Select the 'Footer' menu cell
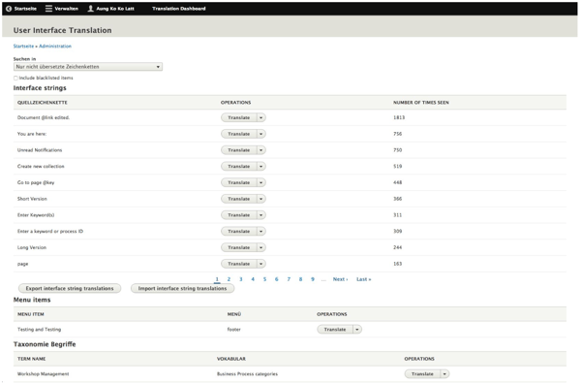Screen dimensions: 581x384 pos(233,330)
